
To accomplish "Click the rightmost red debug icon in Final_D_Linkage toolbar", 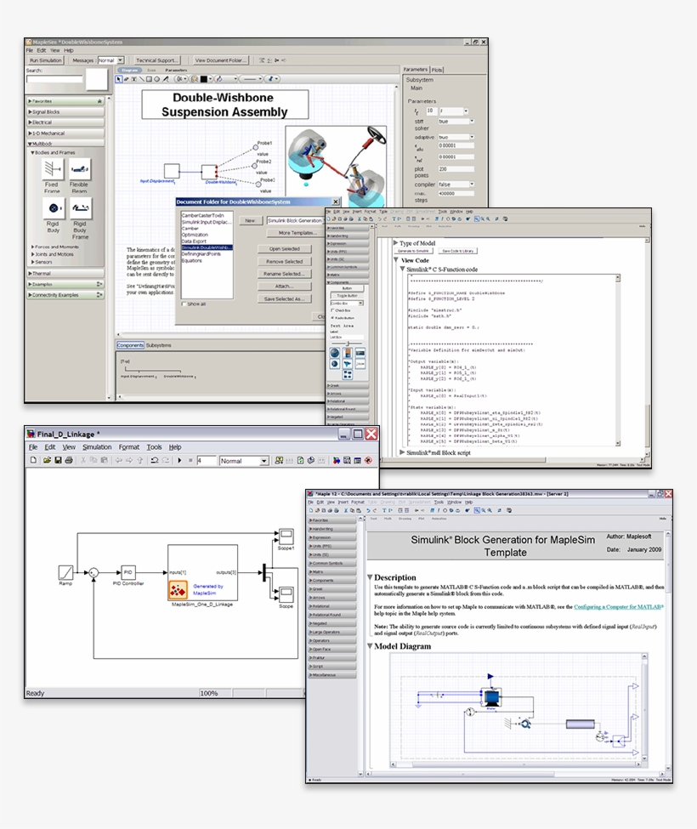I will 368,461.
